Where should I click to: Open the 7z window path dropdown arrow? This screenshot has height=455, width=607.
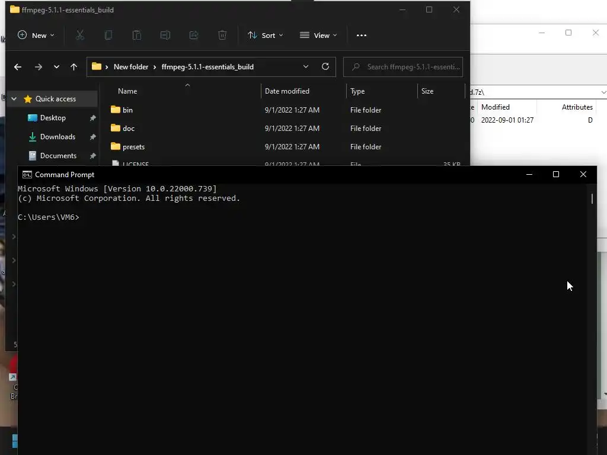click(603, 92)
